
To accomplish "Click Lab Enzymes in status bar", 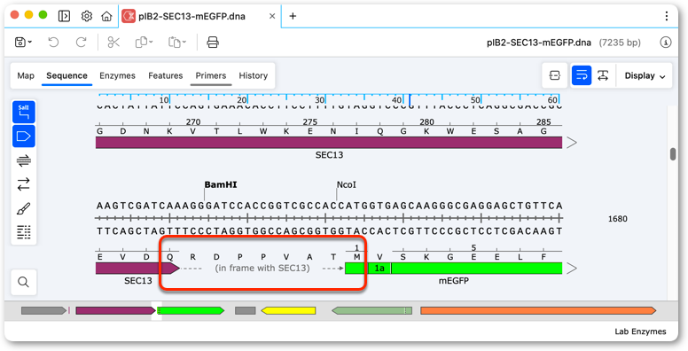I will pyautogui.click(x=640, y=331).
